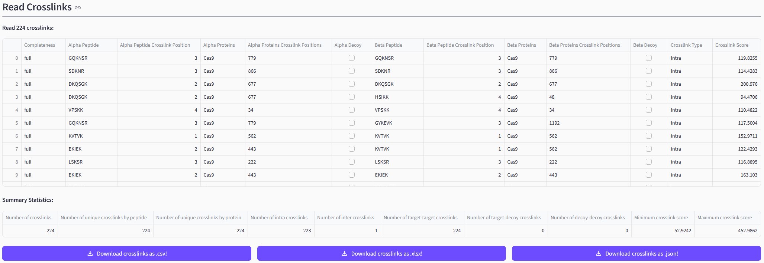Click the Maximum crosslink score header
This screenshot has width=764, height=263.
coord(724,218)
